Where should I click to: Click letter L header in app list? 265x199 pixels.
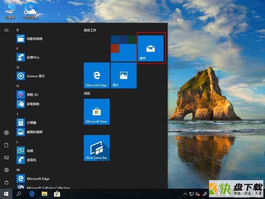tap(17, 142)
